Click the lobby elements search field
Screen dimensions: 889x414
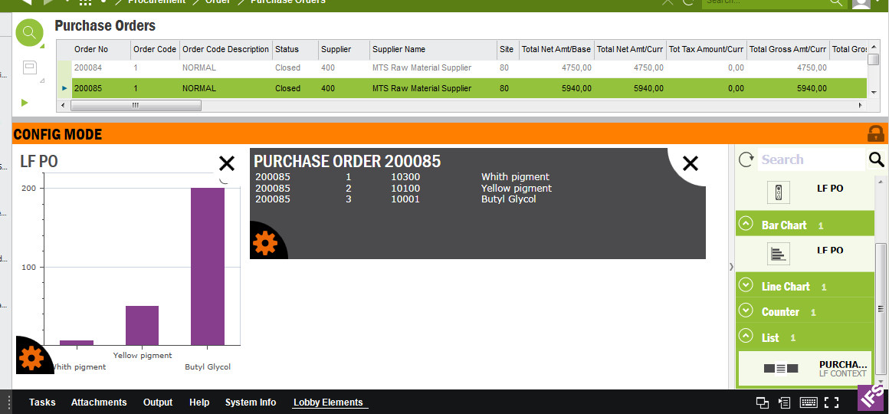click(810, 159)
